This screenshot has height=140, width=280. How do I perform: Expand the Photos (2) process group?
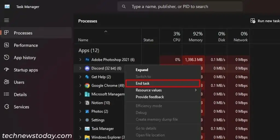(80, 112)
